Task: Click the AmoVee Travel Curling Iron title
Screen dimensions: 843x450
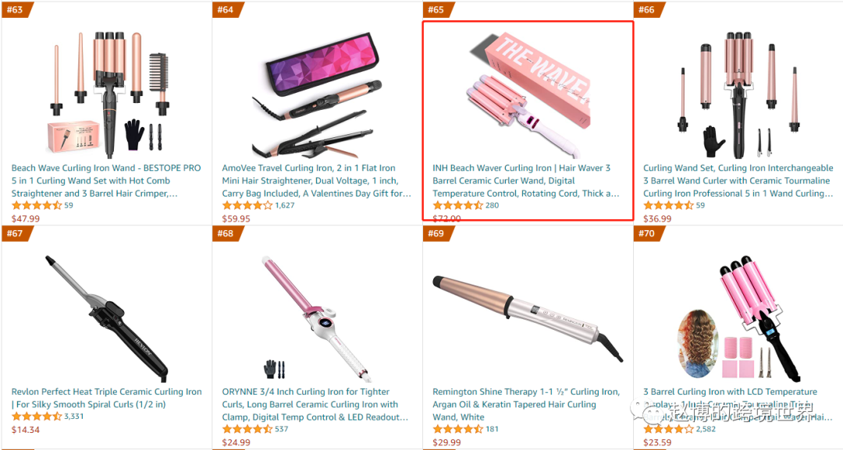Action: tap(317, 180)
